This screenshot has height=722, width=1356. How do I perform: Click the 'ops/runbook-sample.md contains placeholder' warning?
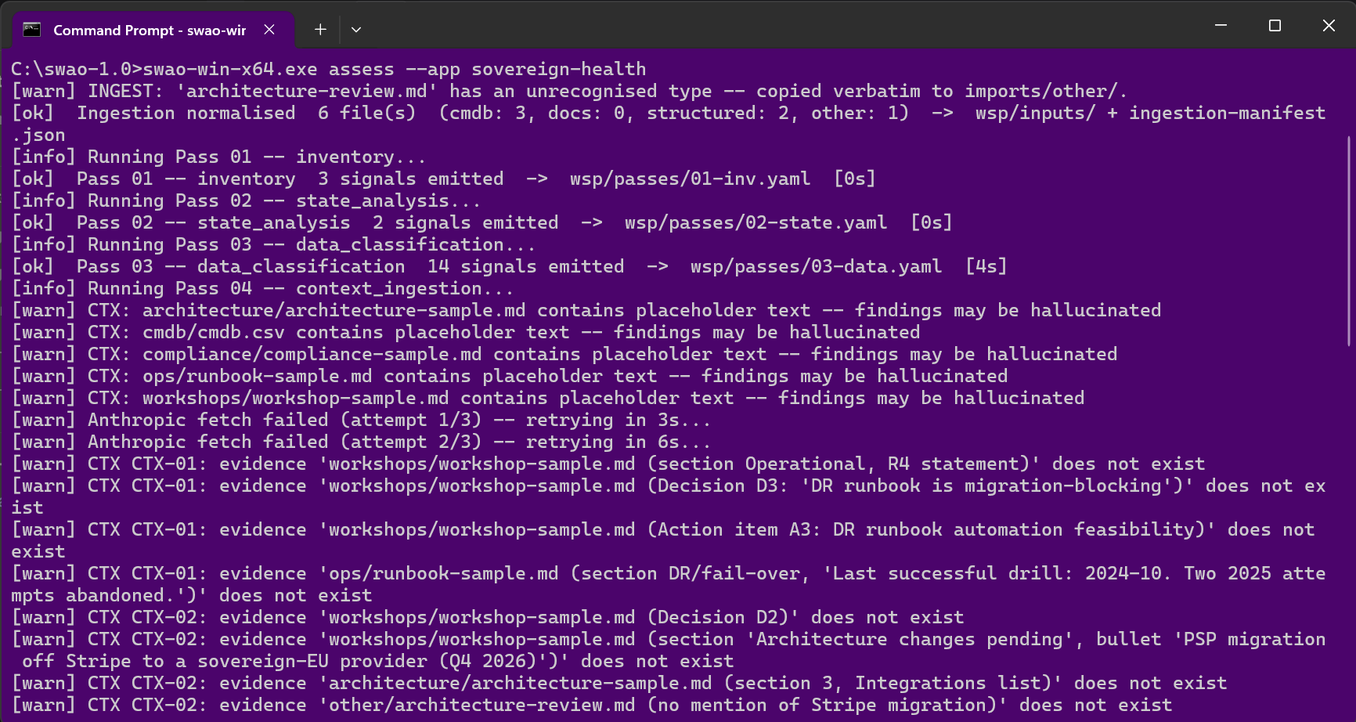coord(510,376)
